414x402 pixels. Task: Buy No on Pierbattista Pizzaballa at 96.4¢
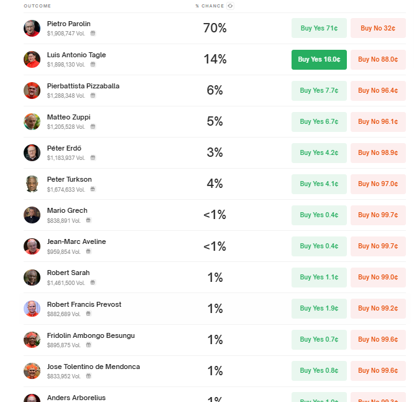point(378,91)
